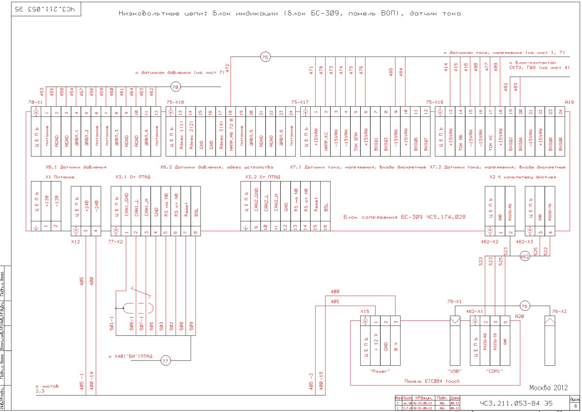Screen dimensions: 582x412
Task: Click the heading 'X2 К компьютеру дисплея'
Action: coord(523,177)
